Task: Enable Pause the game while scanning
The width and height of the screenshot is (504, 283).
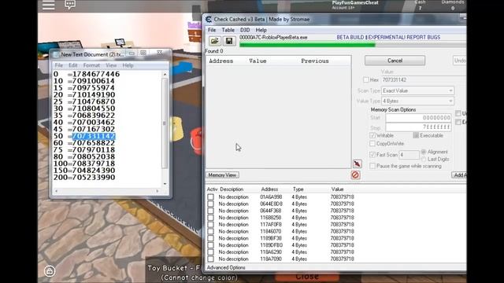Action: tap(372, 166)
